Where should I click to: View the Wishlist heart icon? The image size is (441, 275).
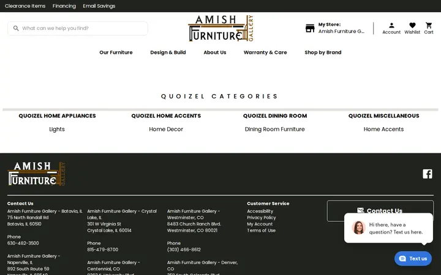[x=412, y=25]
